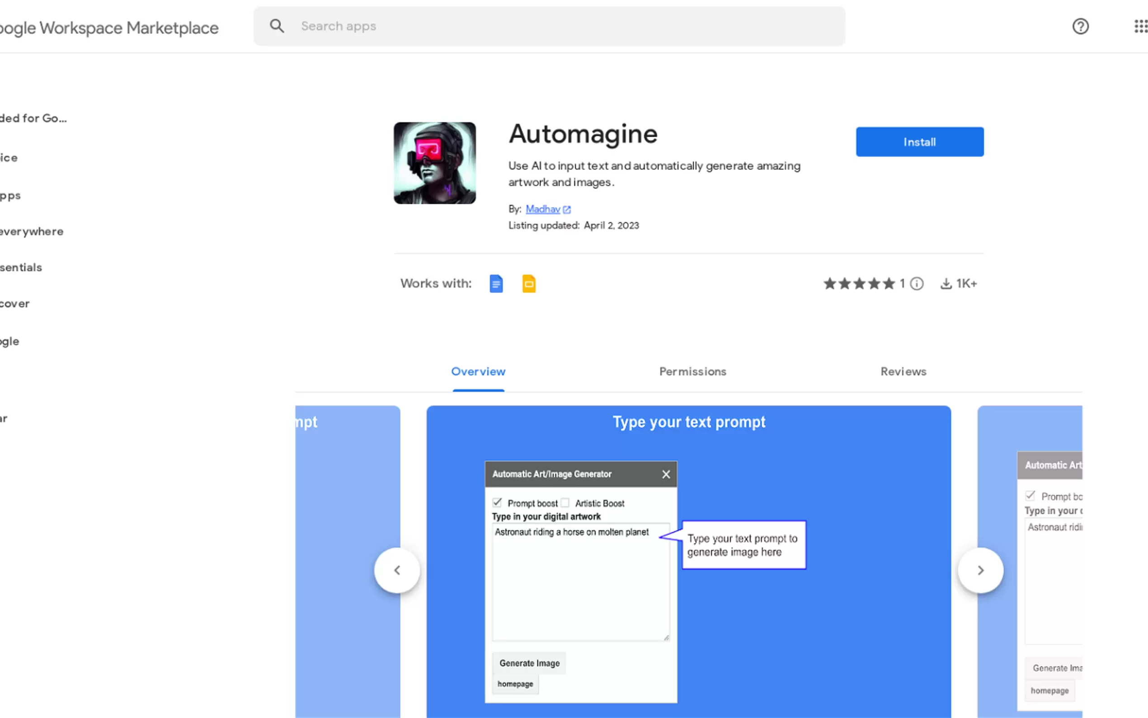Go to next screenshot with right chevron
The height and width of the screenshot is (718, 1148).
(x=980, y=570)
